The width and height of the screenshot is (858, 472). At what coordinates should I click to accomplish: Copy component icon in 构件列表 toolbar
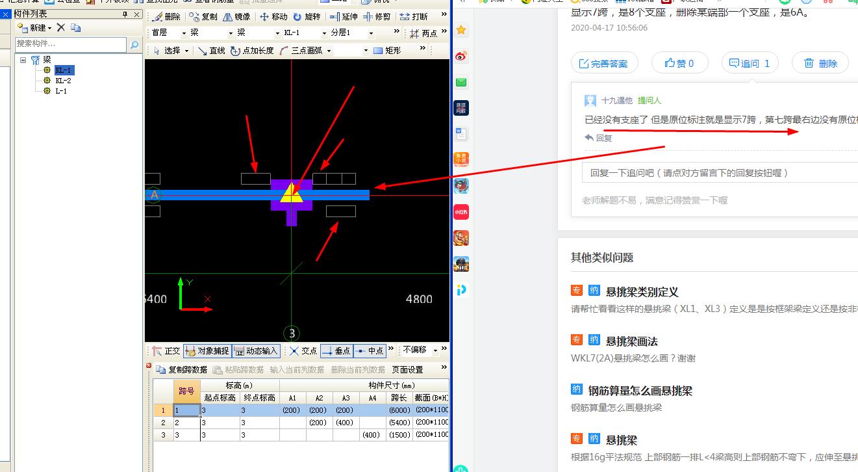pyautogui.click(x=76, y=27)
